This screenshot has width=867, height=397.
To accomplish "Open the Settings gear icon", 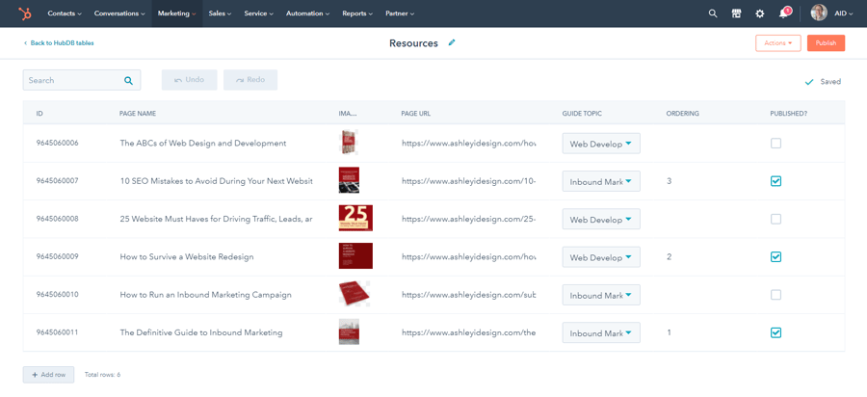I will click(x=760, y=13).
